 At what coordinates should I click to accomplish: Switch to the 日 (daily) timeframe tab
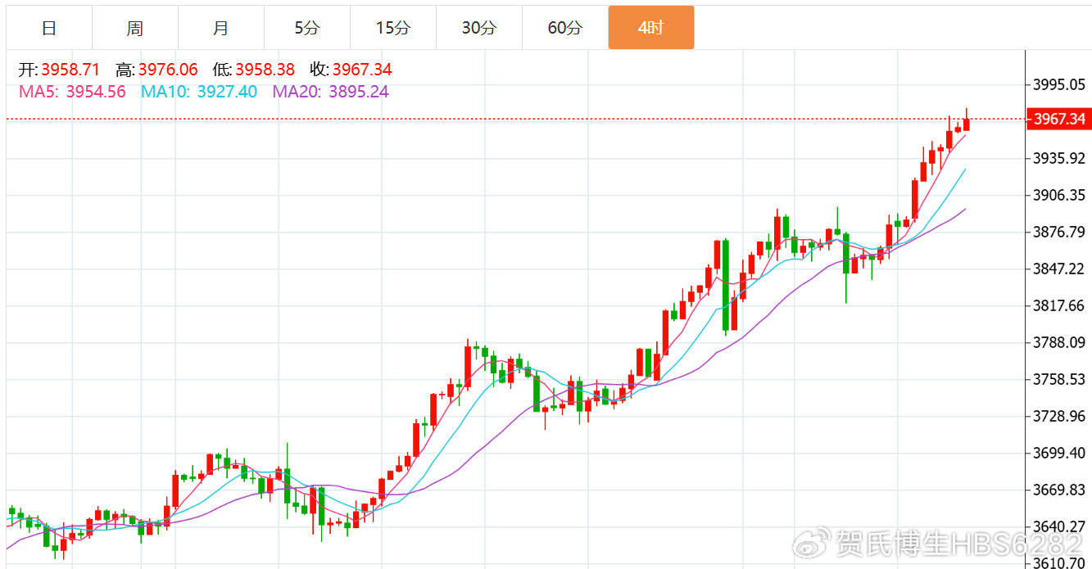tap(49, 28)
